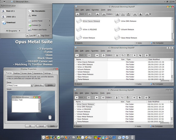The image size is (176, 140).
Task: Click the Shut Down button icon
Action: [38, 35]
